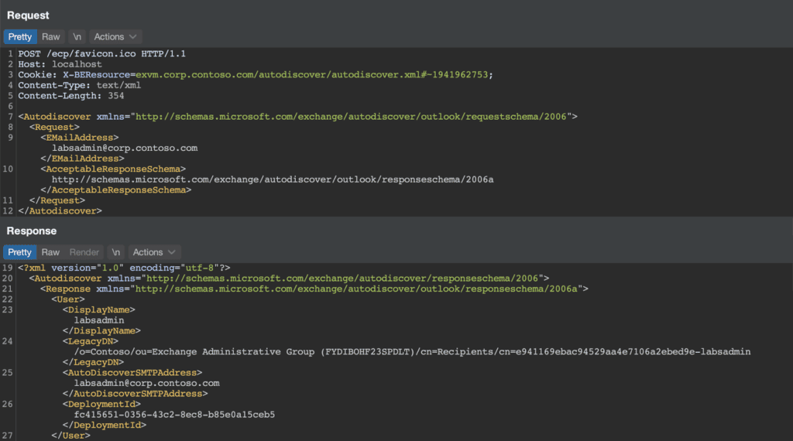
Task: Open the Request Actions dropdown
Action: [x=115, y=37]
